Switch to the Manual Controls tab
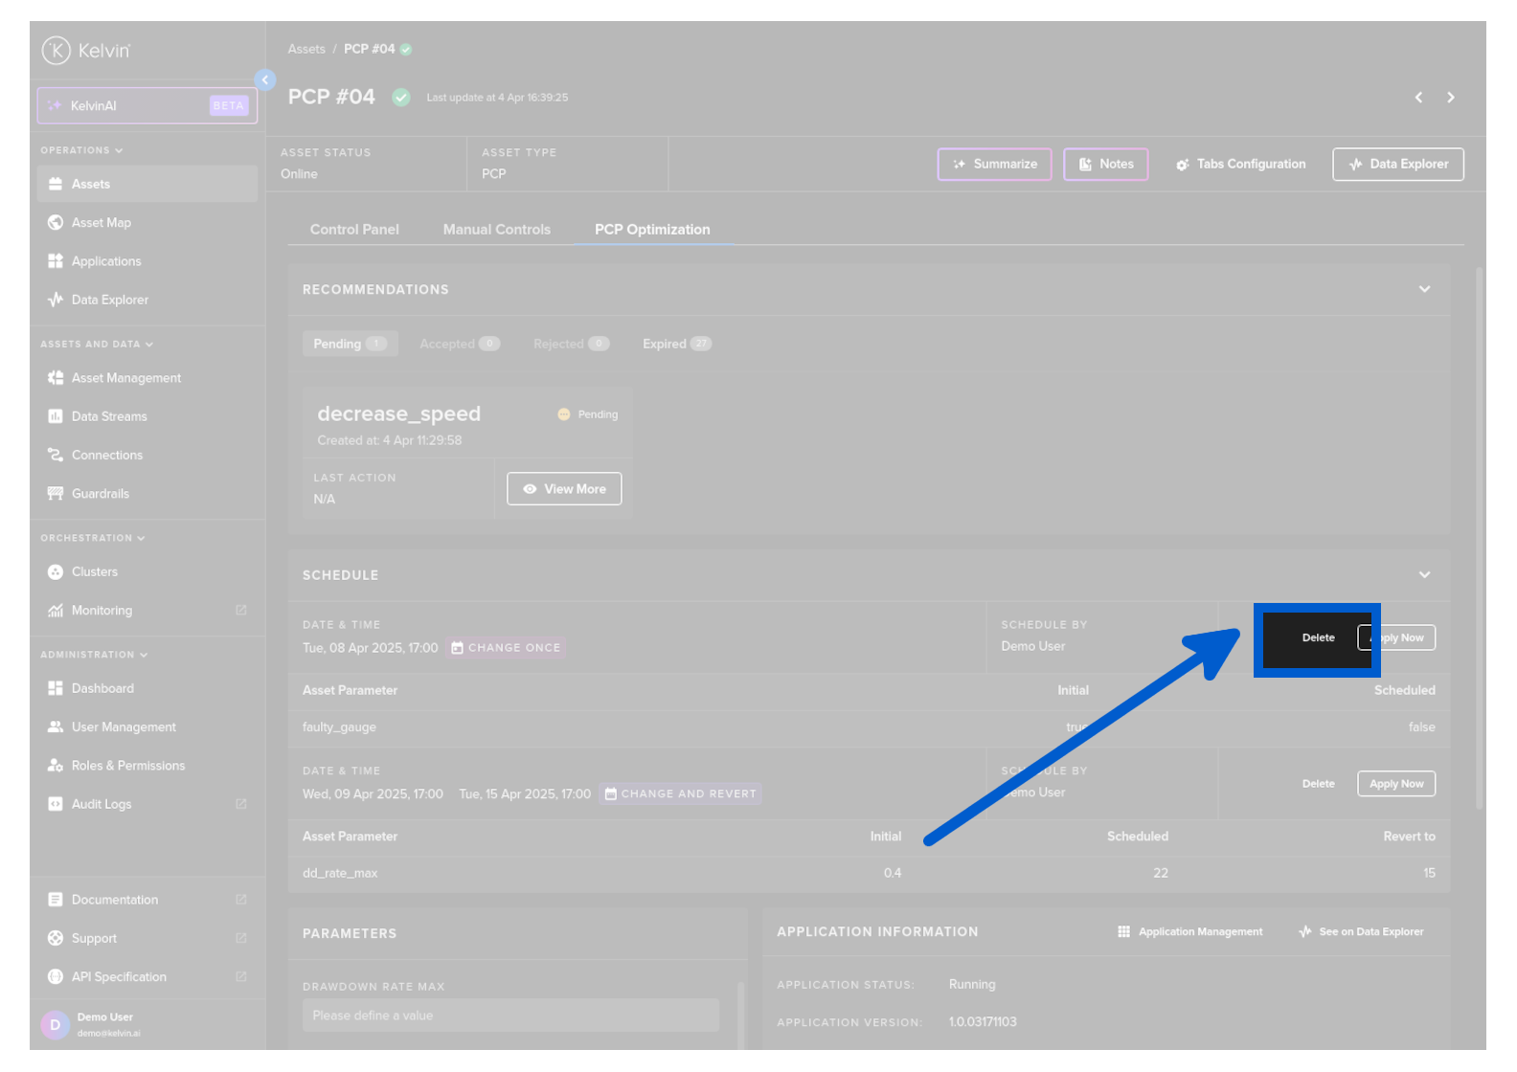Viewport: 1517px width, 1072px height. pos(496,230)
